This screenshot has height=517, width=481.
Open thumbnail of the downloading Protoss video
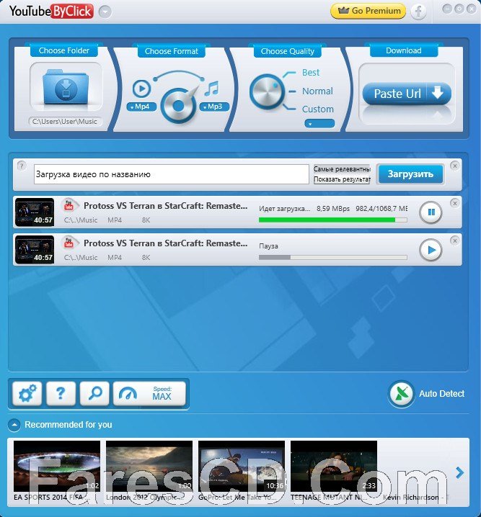coord(35,212)
